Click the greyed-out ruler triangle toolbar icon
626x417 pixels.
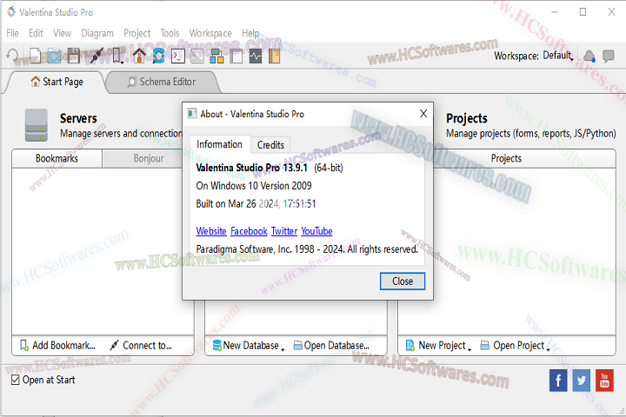click(196, 56)
